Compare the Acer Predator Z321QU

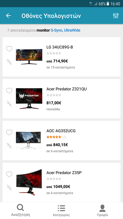click(x=9, y=104)
